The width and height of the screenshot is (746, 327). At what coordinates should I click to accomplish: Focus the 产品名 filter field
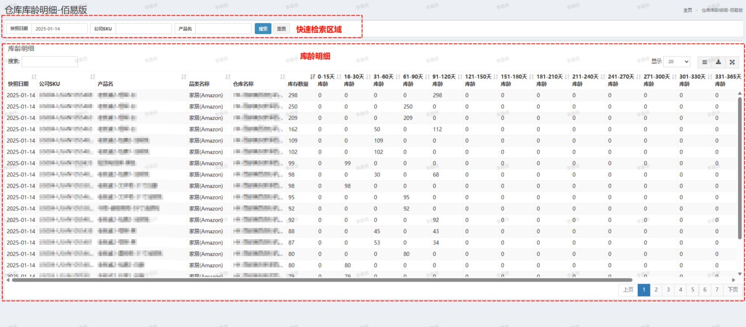click(223, 28)
